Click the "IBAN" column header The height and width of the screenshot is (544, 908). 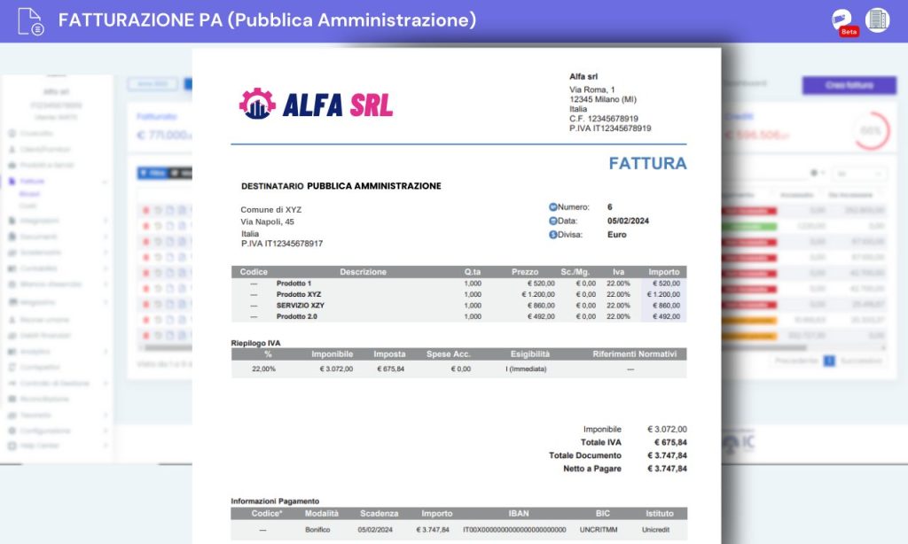pyautogui.click(x=518, y=513)
